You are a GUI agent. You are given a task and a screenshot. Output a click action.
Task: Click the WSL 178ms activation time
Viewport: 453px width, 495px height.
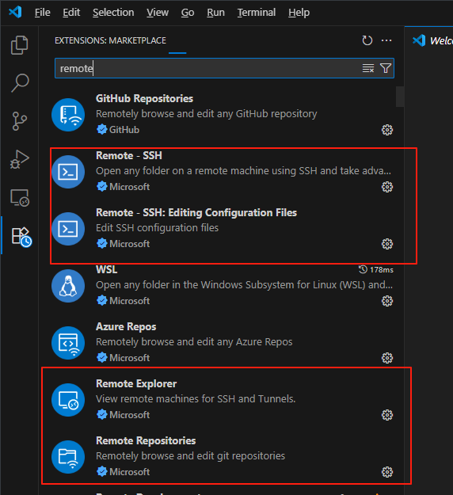[376, 269]
